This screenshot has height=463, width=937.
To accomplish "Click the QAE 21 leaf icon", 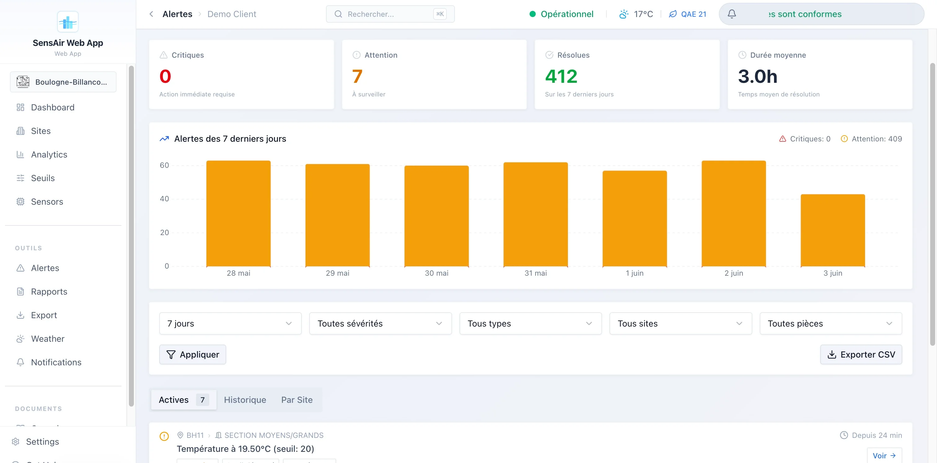I will click(x=673, y=14).
